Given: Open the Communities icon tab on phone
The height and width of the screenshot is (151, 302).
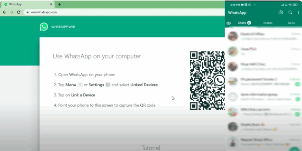Looking at the screenshot, I should click(229, 23).
